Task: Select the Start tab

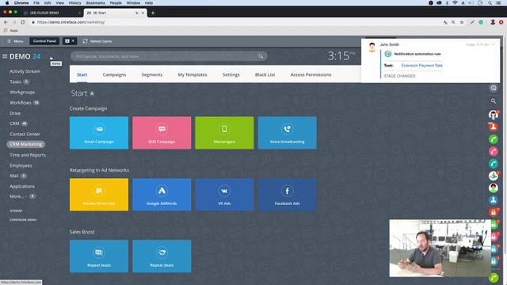Action: (x=82, y=74)
